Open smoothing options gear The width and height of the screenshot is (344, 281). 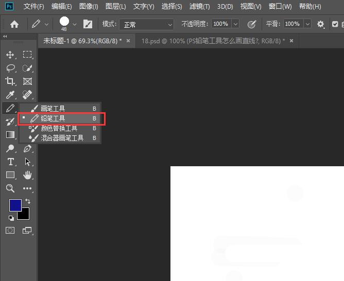[320, 24]
